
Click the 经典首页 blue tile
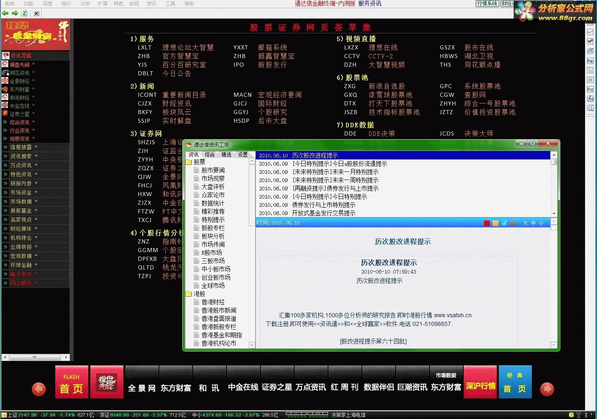coord(515,382)
